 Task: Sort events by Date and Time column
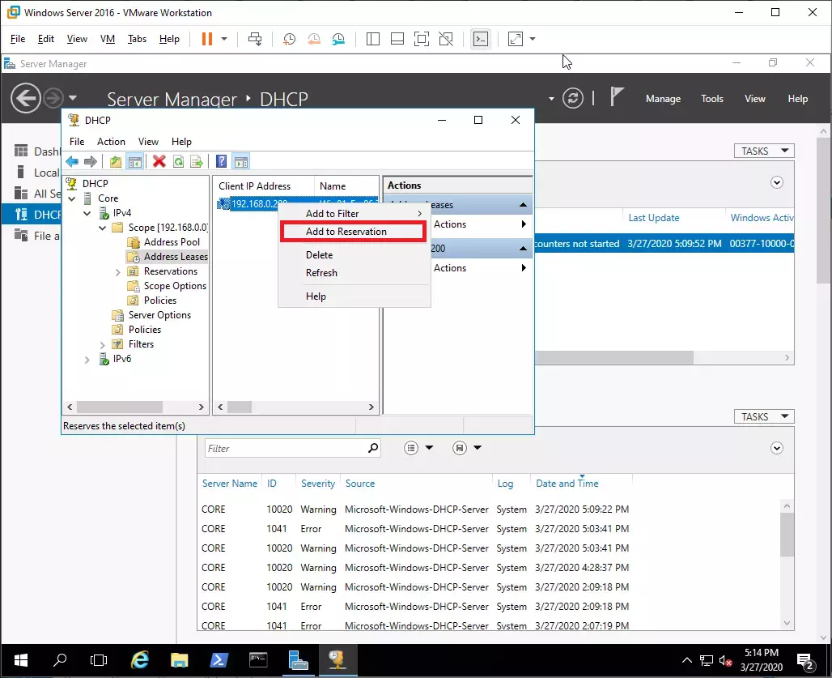pos(567,484)
